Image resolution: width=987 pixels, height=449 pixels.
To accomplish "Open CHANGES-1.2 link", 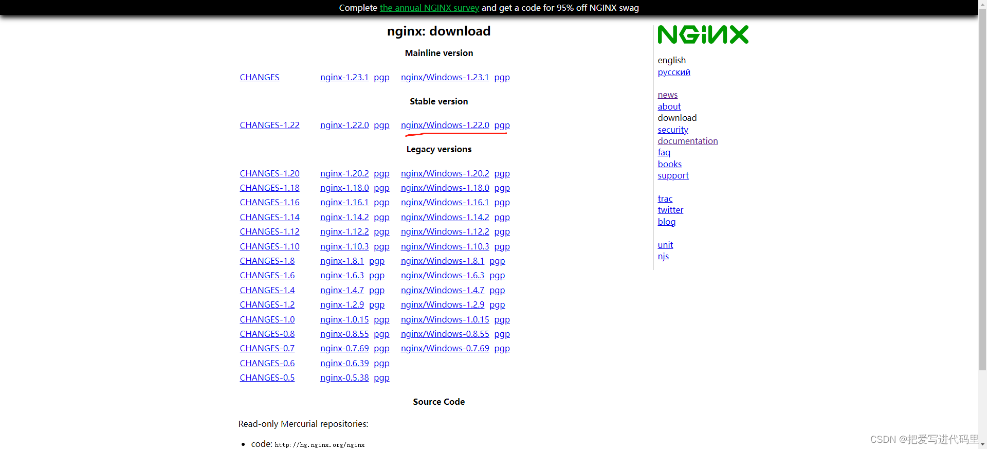I will pos(267,304).
